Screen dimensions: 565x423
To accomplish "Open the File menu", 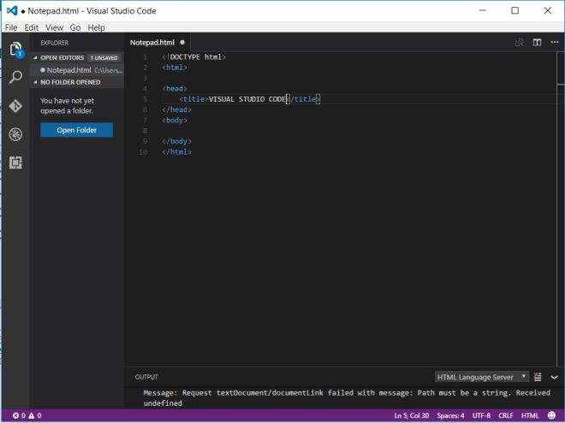I will pyautogui.click(x=12, y=27).
